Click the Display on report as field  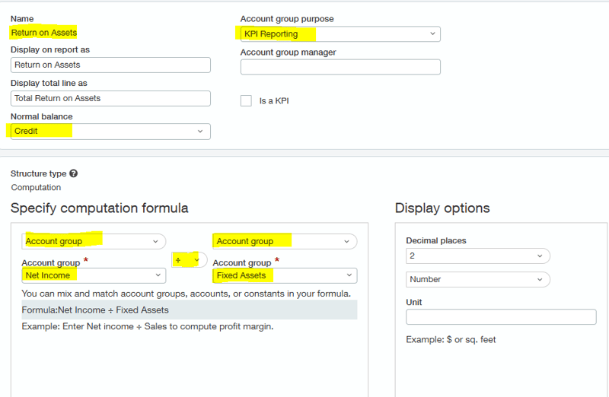tap(110, 65)
